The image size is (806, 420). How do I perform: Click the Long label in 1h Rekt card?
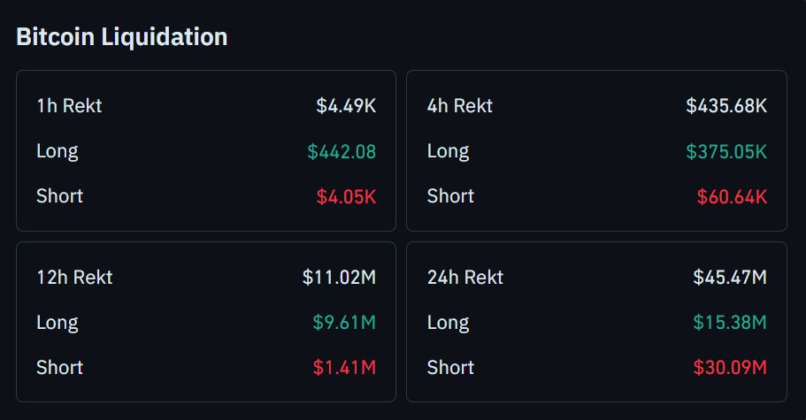pyautogui.click(x=58, y=151)
